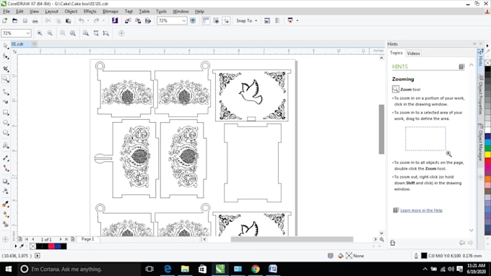Image resolution: width=491 pixels, height=276 pixels.
Task: Click the no-color X swatch in document palette
Action: pyautogui.click(x=33, y=246)
